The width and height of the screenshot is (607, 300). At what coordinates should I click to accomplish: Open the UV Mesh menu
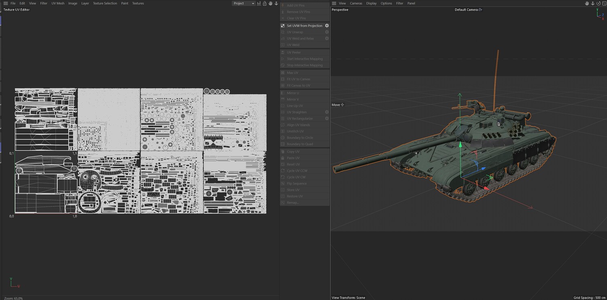click(x=58, y=3)
